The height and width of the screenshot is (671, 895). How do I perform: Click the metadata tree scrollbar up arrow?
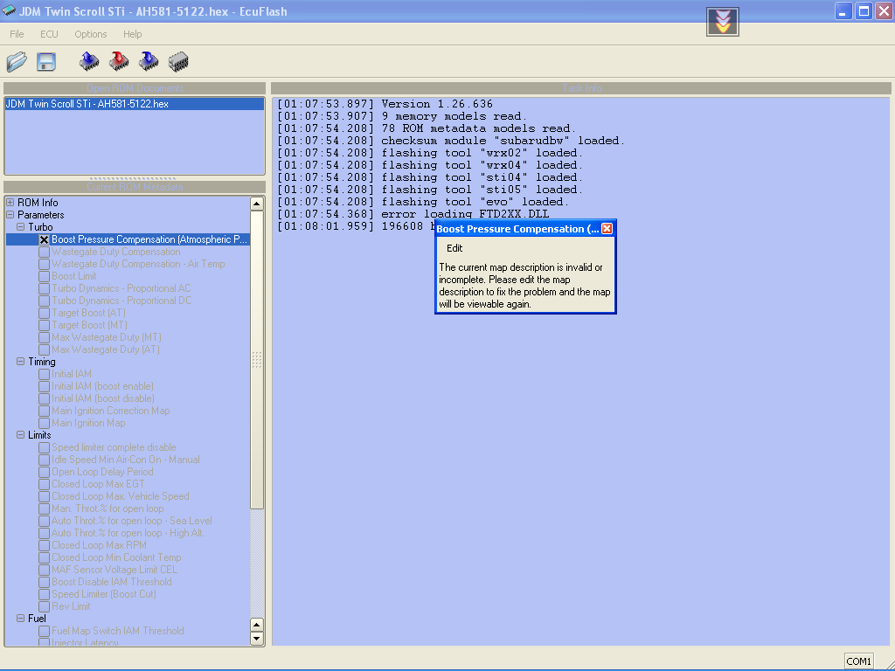[x=257, y=204]
